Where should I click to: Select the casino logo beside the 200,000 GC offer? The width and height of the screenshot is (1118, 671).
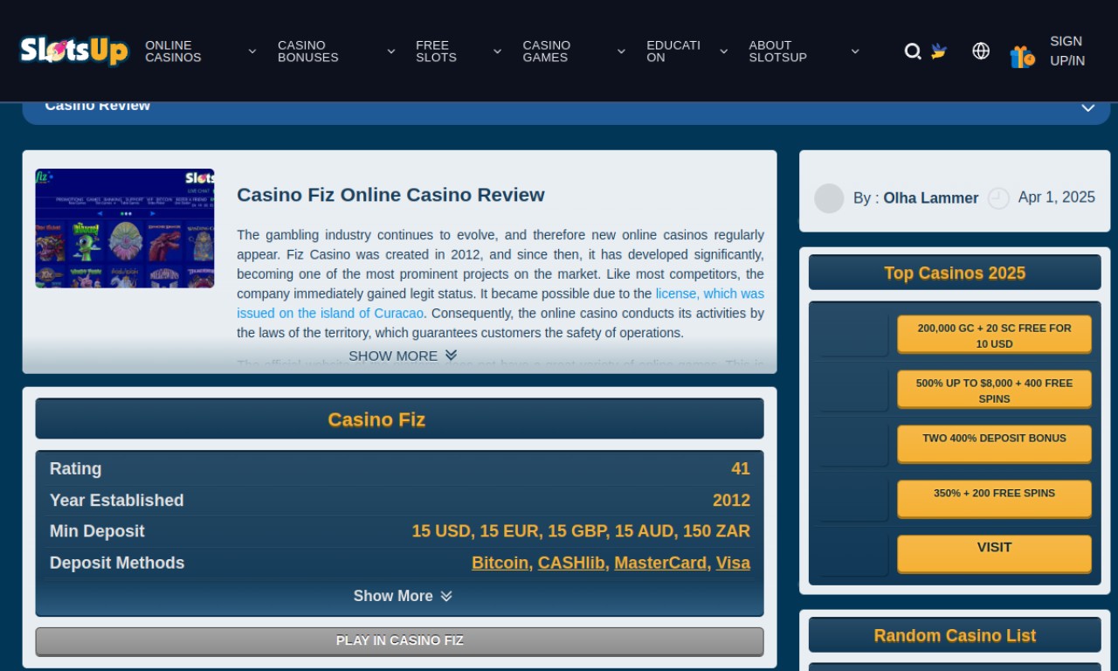(853, 335)
